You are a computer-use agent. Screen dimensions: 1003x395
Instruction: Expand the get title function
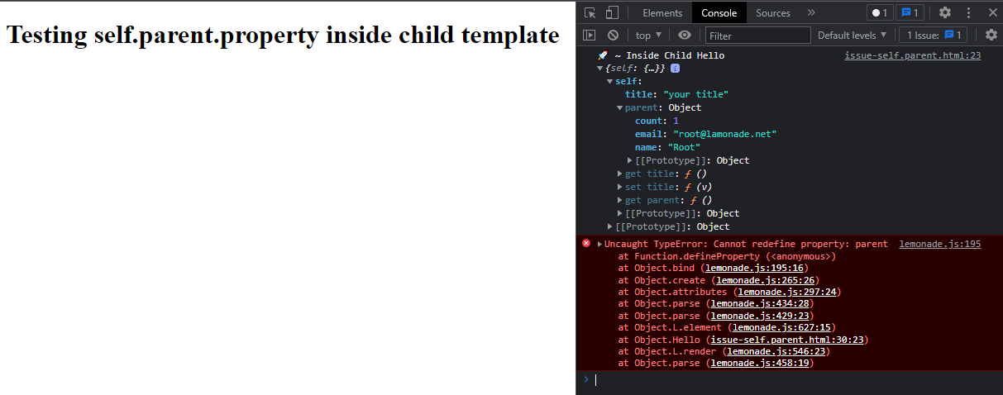click(620, 174)
